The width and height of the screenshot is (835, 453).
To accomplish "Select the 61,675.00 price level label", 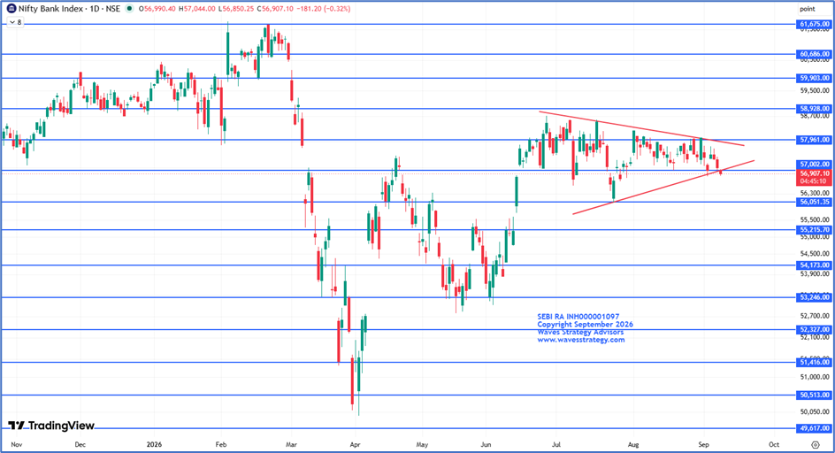I will (815, 24).
